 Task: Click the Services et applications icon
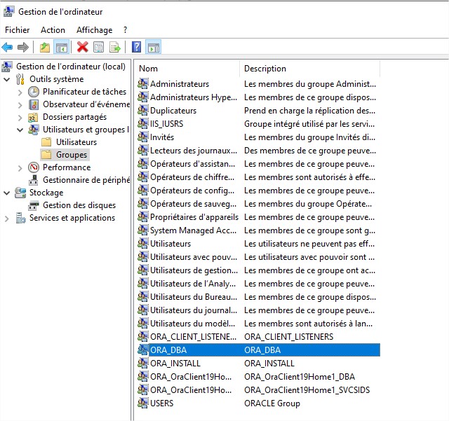(20, 218)
